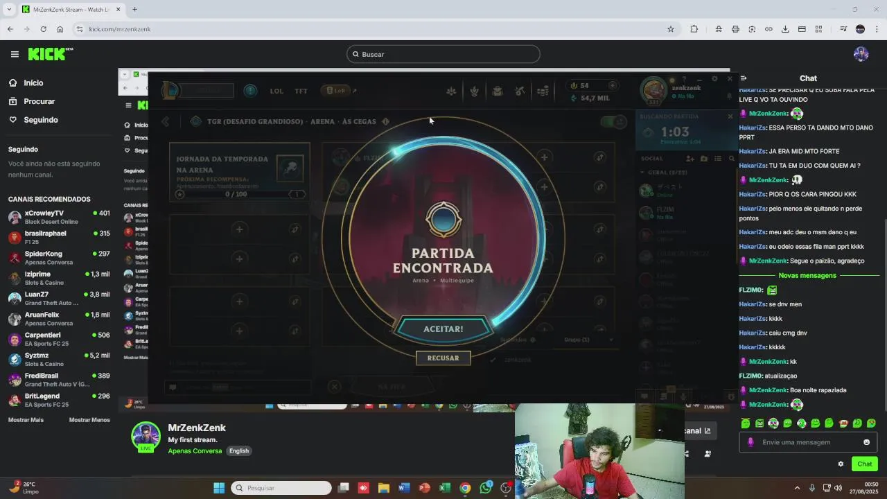Reload the current page
This screenshot has height=499, width=887.
pos(43,29)
